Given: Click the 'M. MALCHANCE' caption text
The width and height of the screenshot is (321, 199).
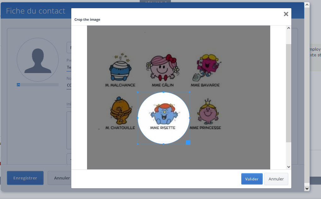Looking at the screenshot, I should [x=120, y=85].
